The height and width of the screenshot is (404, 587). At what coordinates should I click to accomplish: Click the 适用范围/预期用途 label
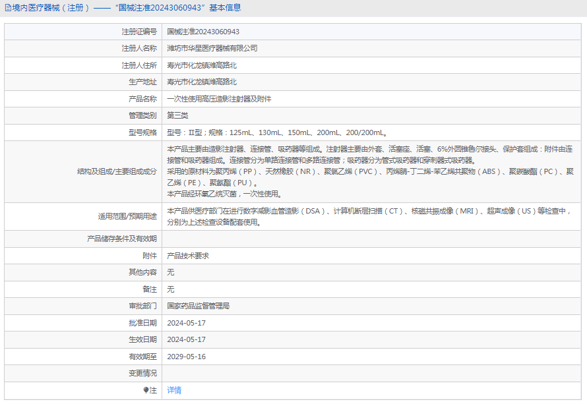pos(127,217)
